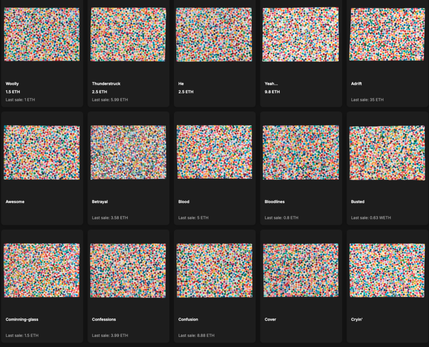This screenshot has height=347, width=429.
Task: Select the Betrayal painting thumbnail
Action: 128,152
